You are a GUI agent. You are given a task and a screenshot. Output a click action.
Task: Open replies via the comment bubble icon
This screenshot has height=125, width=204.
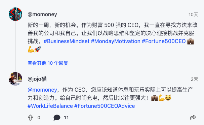click(57, 118)
